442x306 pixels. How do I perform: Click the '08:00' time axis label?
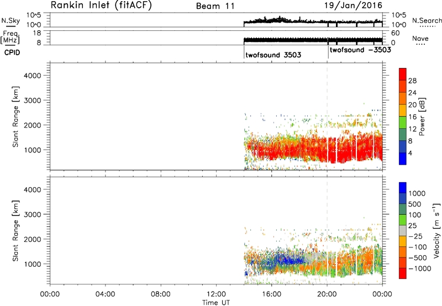(161, 294)
